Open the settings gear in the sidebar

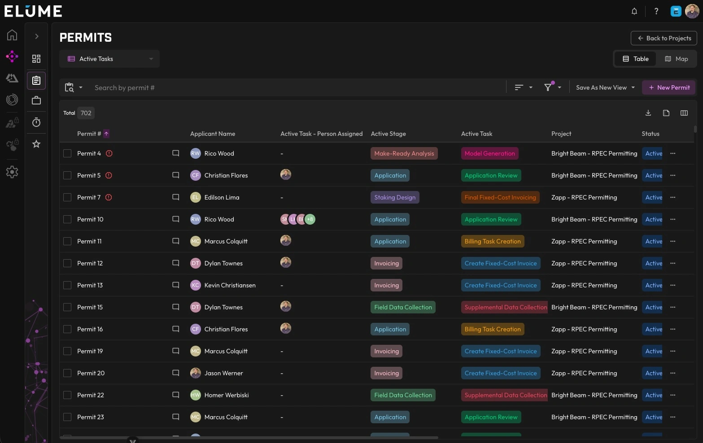(x=12, y=172)
